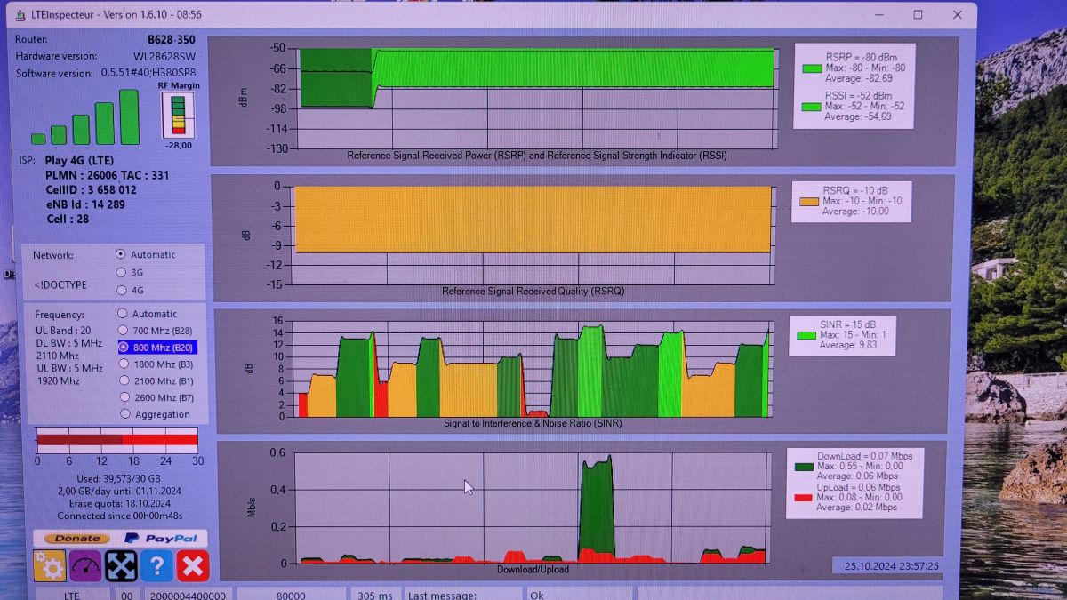Click Connected since 00h00m48s
The height and width of the screenshot is (600, 1067).
120,516
